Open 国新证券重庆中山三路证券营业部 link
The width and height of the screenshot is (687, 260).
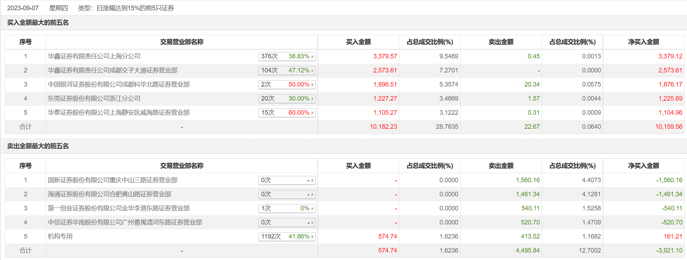tap(113, 180)
